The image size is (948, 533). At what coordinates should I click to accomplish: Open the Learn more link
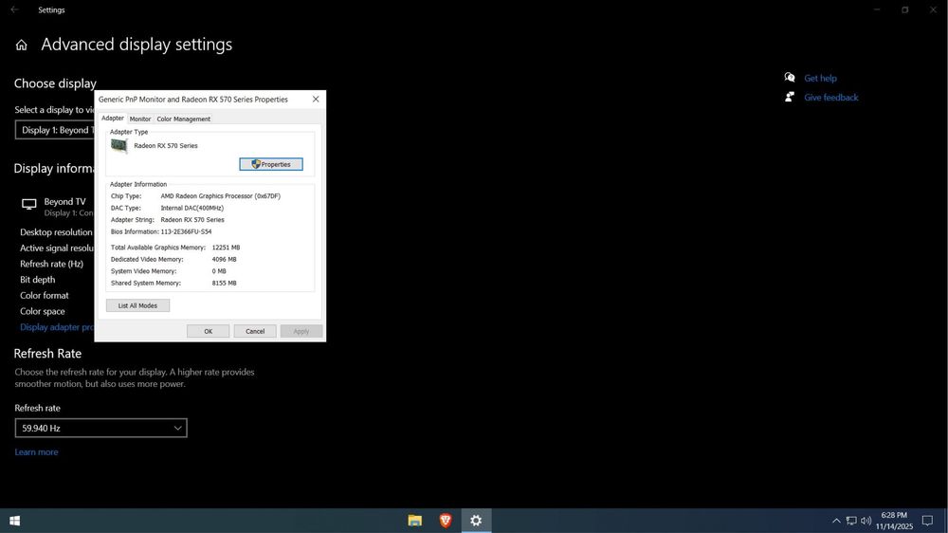[x=36, y=452]
